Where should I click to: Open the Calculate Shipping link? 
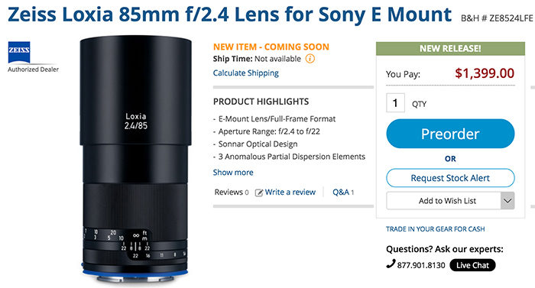(x=245, y=73)
